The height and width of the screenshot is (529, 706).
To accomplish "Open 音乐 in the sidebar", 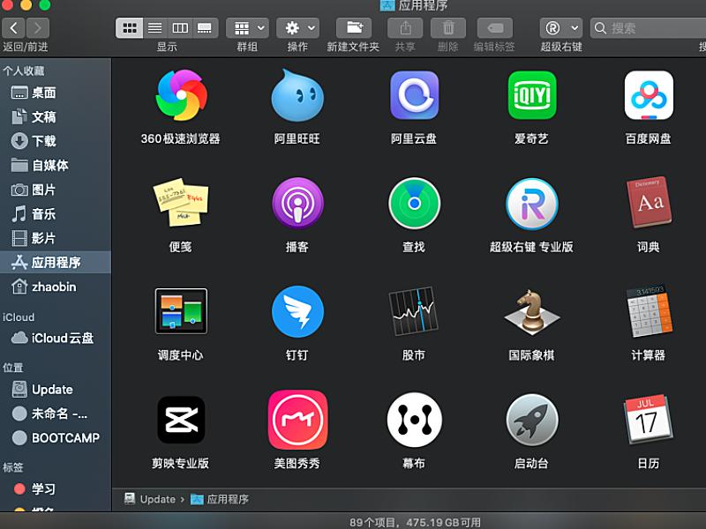I will [x=56, y=213].
